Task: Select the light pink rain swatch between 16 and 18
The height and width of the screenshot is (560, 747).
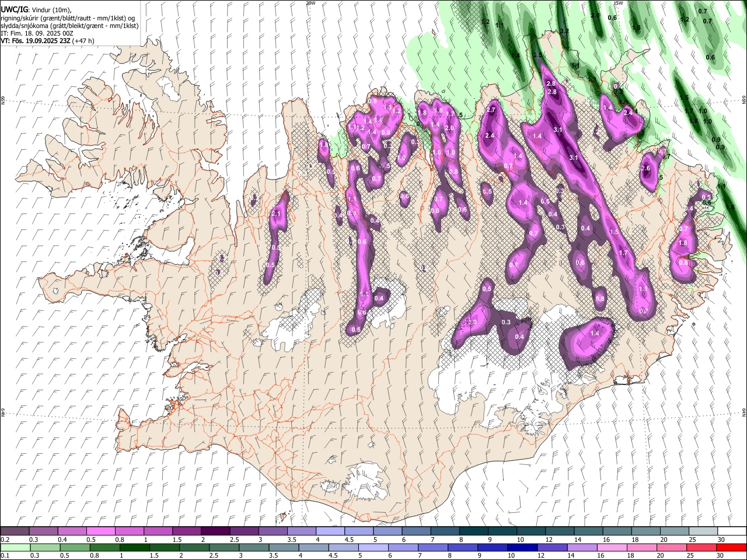Action: click(x=611, y=547)
